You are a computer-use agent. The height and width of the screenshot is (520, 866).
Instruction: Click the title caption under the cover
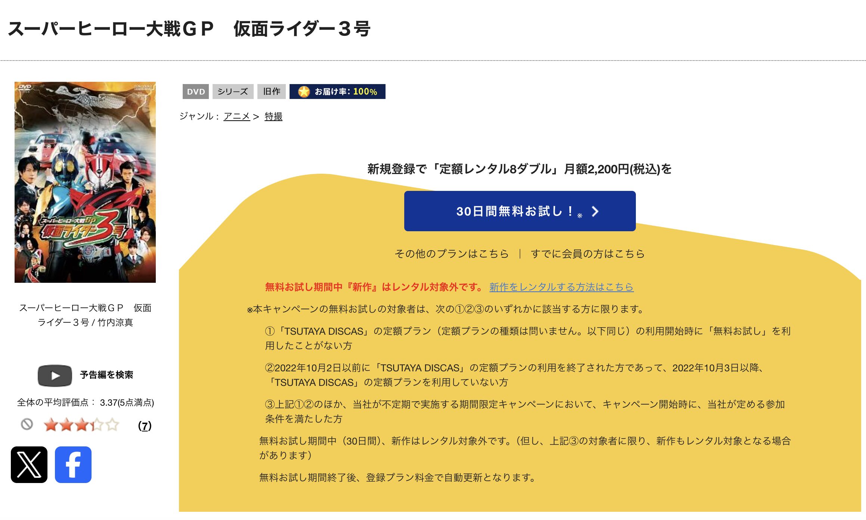click(85, 315)
